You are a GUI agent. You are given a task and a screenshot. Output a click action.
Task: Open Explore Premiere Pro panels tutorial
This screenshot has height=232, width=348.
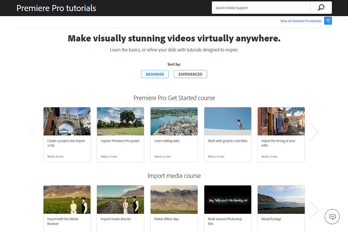coord(120,134)
